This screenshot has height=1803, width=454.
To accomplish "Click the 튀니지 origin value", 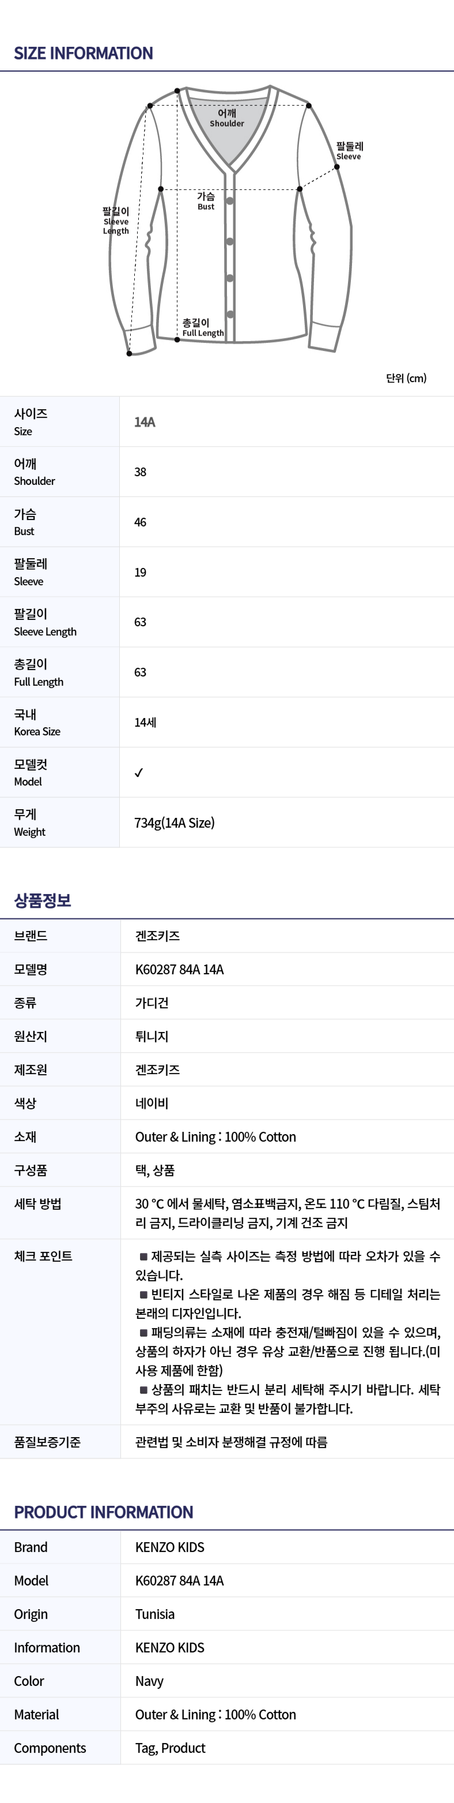I will 152,1036.
